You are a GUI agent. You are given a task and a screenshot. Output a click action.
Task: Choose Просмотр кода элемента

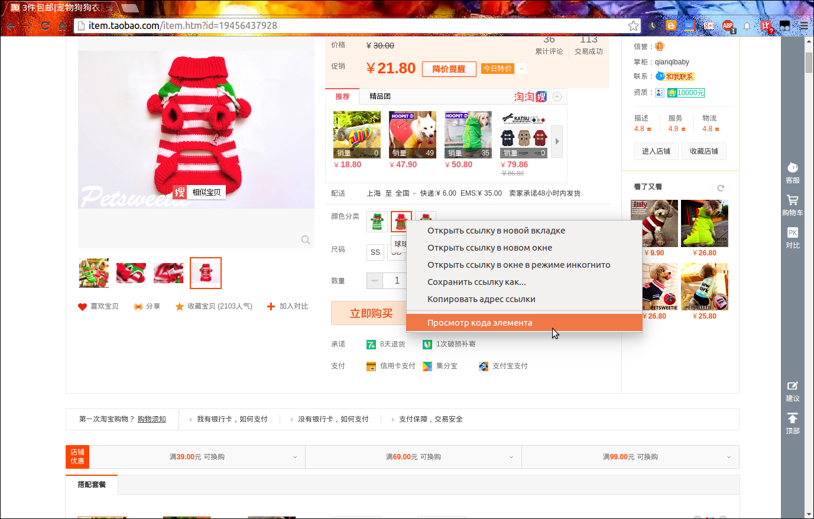pyautogui.click(x=524, y=323)
